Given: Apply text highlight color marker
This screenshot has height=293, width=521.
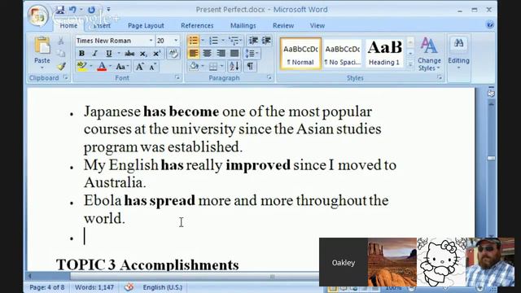Looking at the screenshot, I should point(81,67).
